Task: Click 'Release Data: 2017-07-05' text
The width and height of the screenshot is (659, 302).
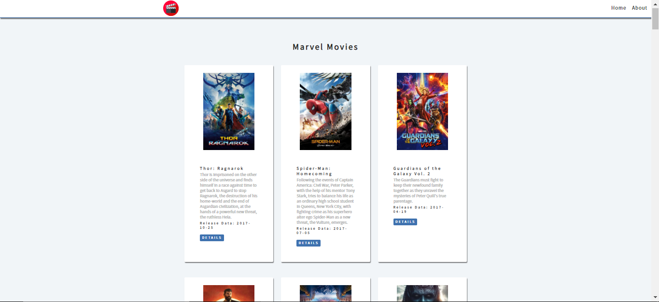Action: 322,231
